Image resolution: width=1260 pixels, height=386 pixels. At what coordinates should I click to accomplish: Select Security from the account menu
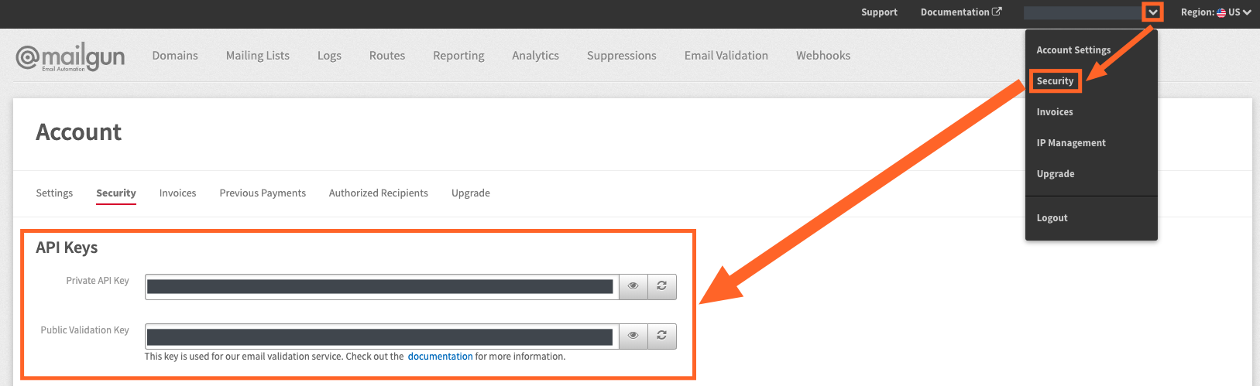[x=1055, y=81]
